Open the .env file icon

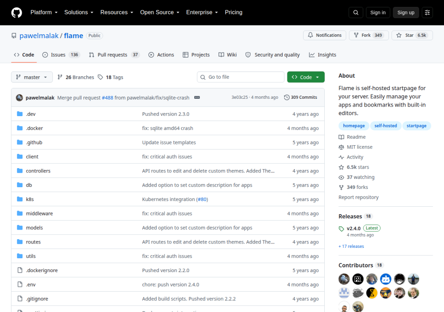click(x=20, y=284)
